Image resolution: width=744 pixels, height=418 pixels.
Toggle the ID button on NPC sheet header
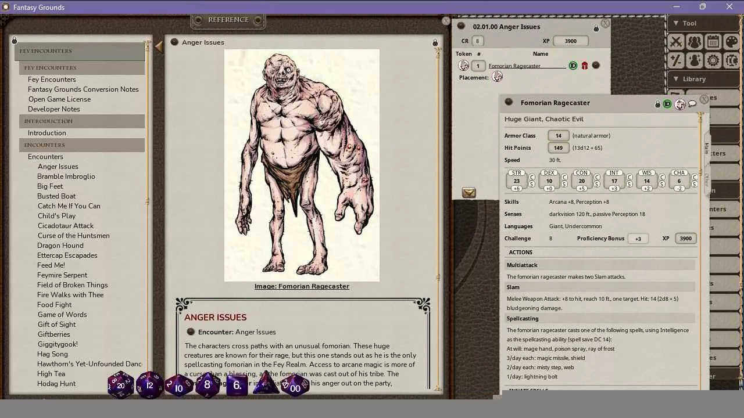pyautogui.click(x=667, y=104)
